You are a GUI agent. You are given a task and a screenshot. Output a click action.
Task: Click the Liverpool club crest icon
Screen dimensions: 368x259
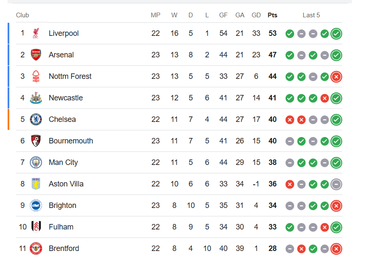[x=36, y=33]
